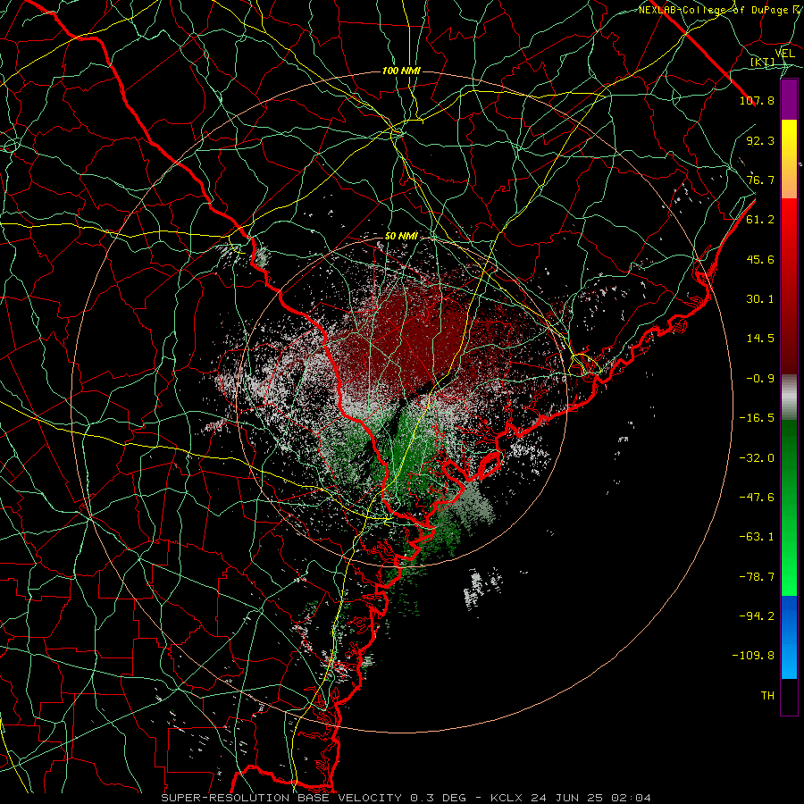This screenshot has width=804, height=804.
Task: Pick the gray near-zero segment of the color bar
Action: [789, 398]
